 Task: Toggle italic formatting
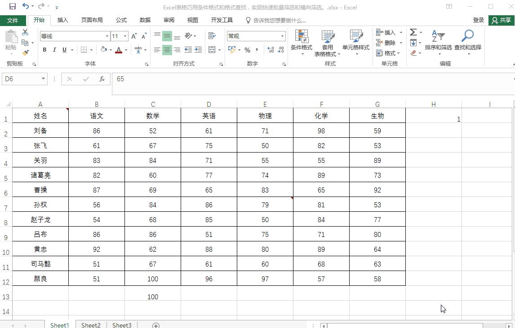click(x=54, y=50)
